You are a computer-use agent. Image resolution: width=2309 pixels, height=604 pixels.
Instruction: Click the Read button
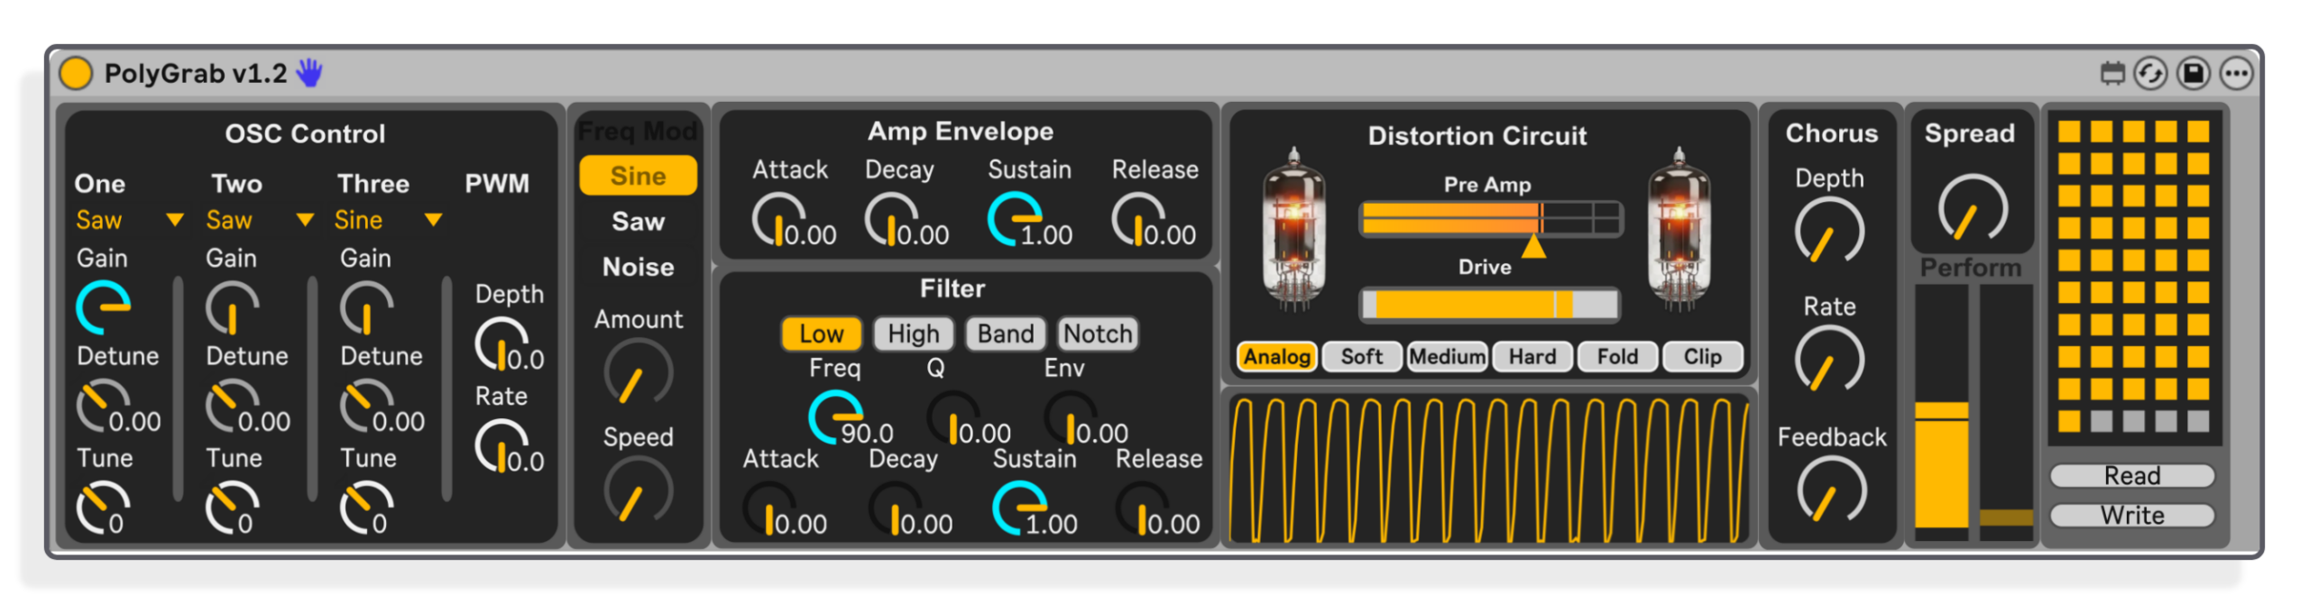pos(2132,476)
